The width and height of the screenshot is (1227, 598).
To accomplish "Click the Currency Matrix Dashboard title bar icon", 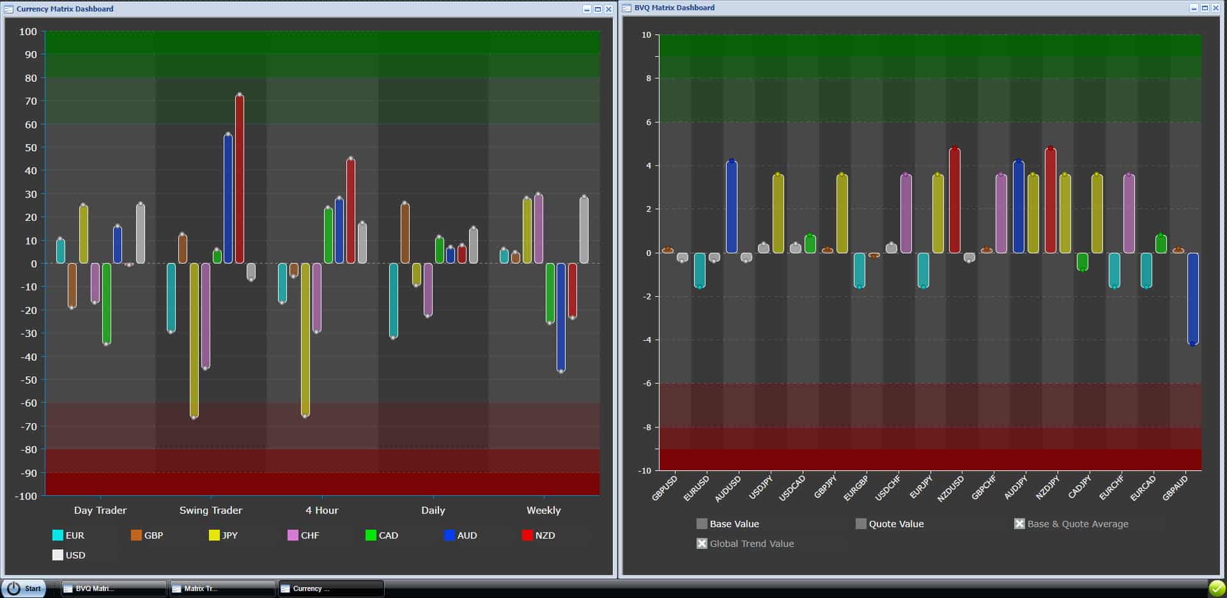I will [10, 8].
